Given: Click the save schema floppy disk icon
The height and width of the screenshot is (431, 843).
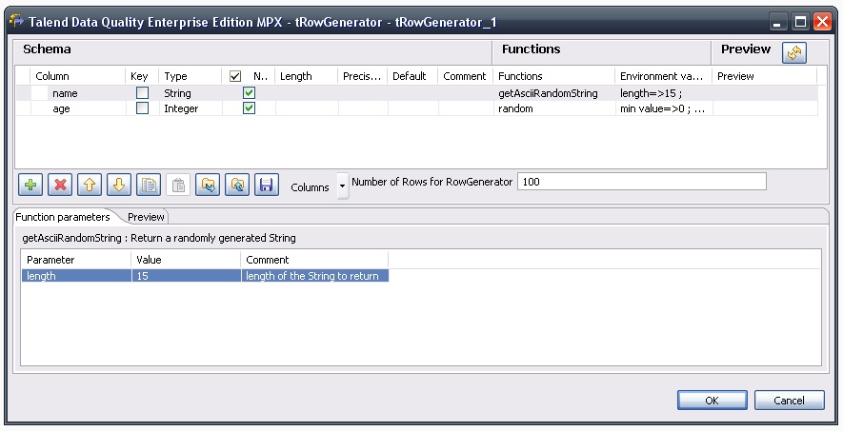Looking at the screenshot, I should point(266,185).
